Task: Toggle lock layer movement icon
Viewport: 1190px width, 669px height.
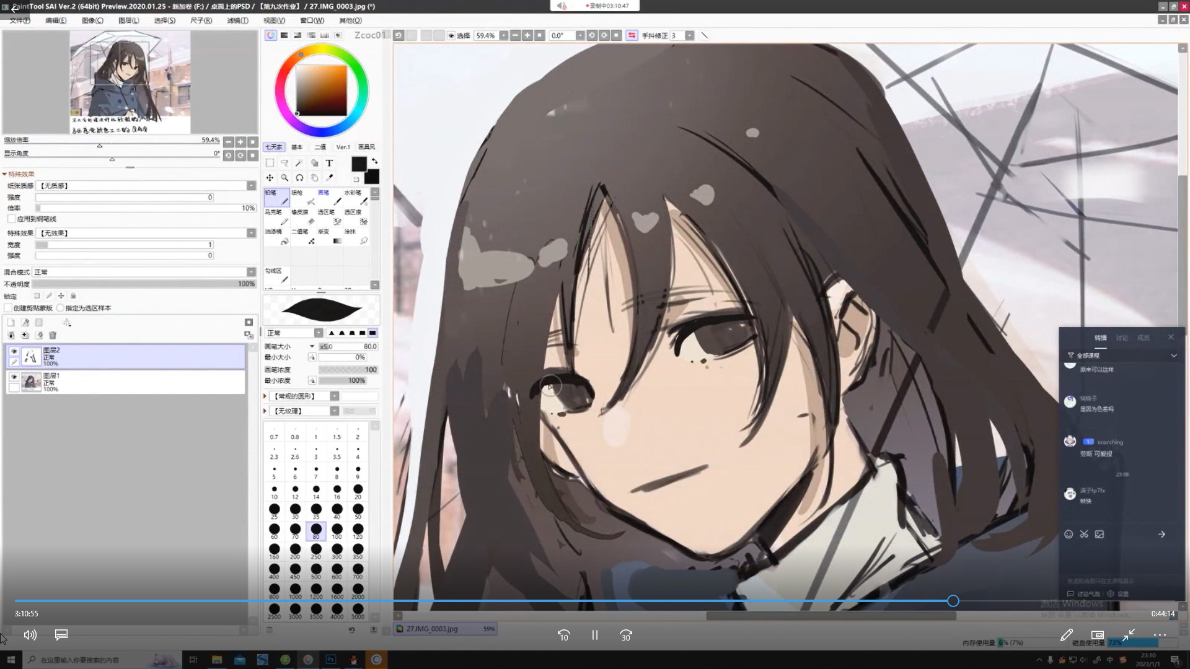Action: 61,296
